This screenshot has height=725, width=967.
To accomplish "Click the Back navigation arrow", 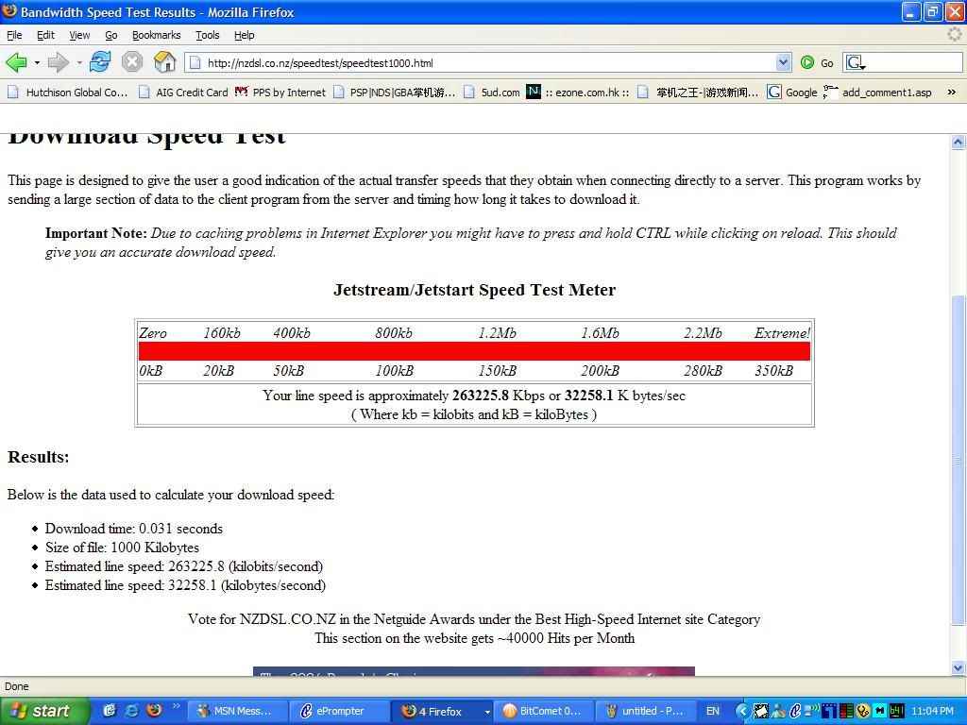I will click(x=16, y=62).
